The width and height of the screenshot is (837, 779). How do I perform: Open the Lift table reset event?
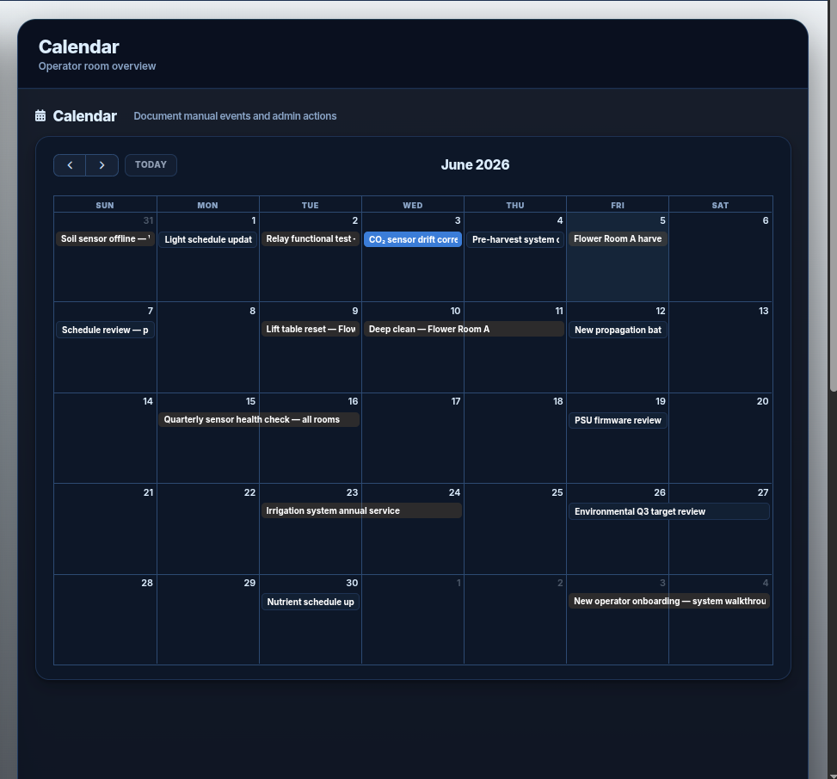(x=311, y=329)
